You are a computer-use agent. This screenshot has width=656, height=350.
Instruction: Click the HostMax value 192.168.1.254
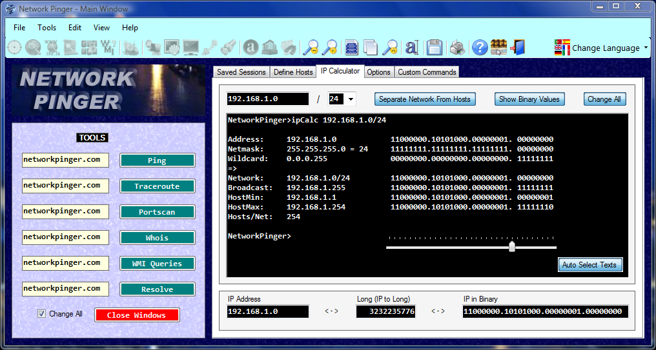coord(316,207)
